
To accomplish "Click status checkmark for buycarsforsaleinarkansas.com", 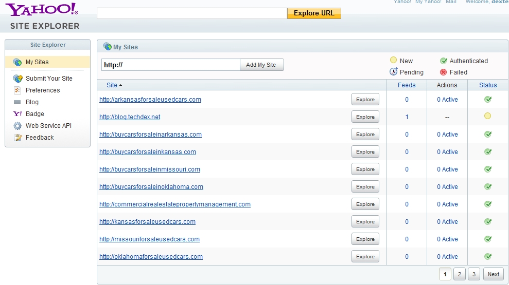I will 488,135.
